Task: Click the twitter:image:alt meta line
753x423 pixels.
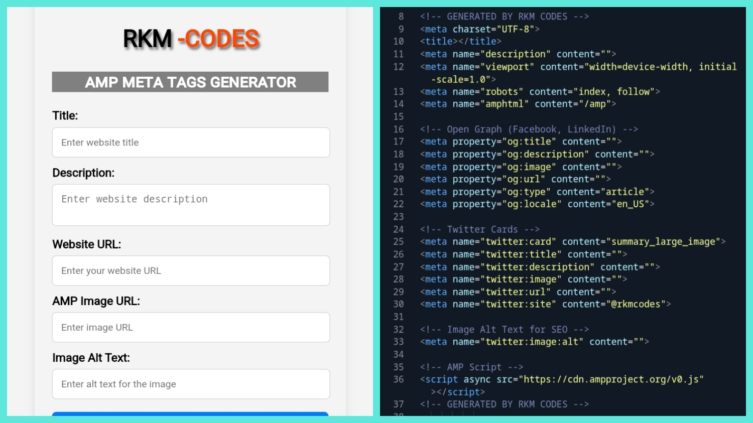Action: pos(535,342)
